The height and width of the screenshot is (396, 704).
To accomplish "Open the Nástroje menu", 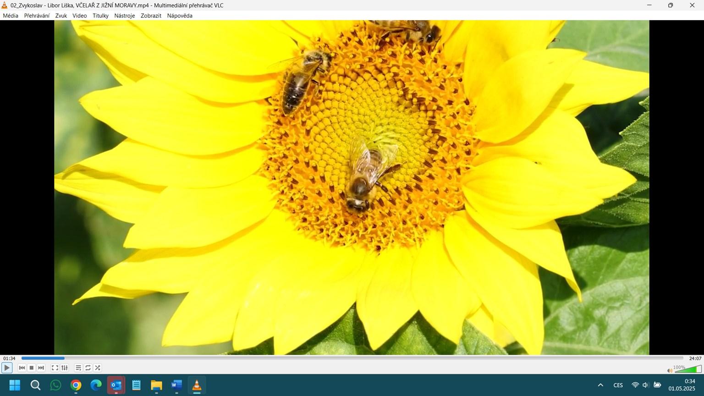I will [125, 16].
